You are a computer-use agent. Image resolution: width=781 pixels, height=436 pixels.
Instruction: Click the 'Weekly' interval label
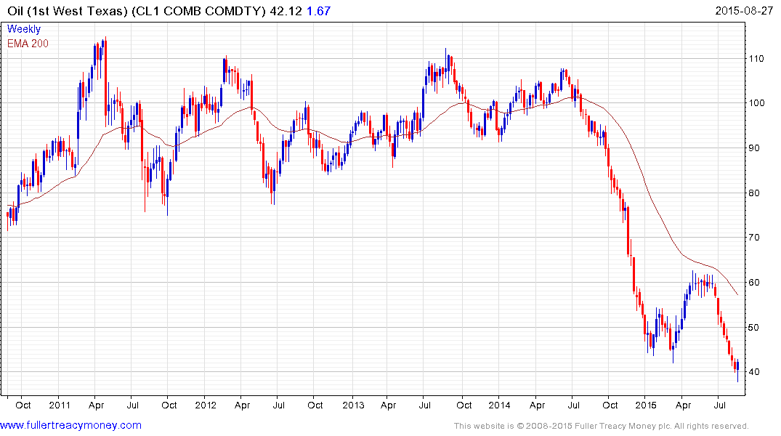[x=24, y=29]
